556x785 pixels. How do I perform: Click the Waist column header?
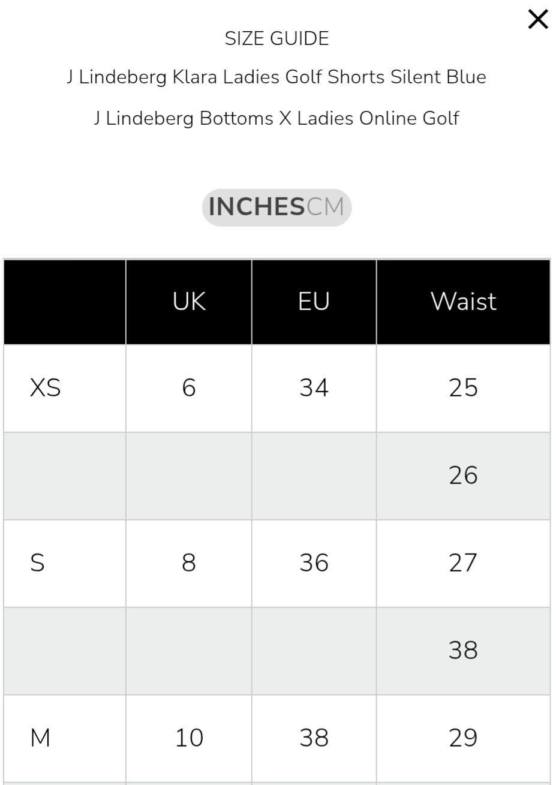tap(463, 301)
